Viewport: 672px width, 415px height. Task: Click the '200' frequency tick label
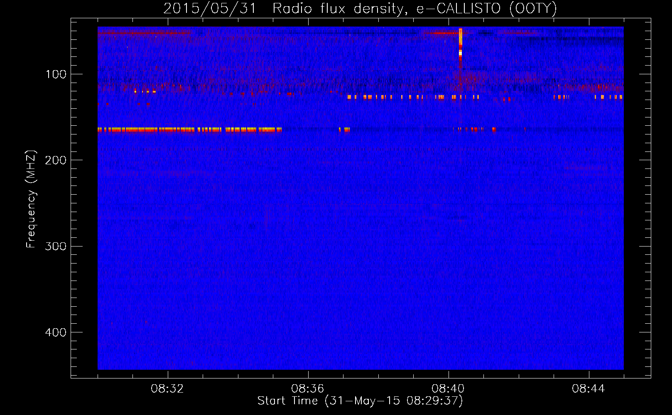56,160
